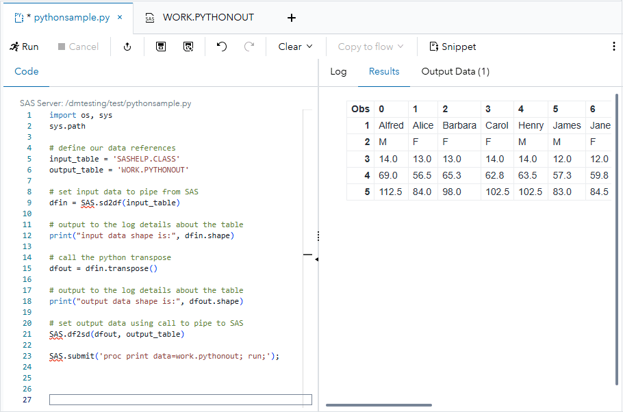Click the empty code line 27

coord(180,400)
